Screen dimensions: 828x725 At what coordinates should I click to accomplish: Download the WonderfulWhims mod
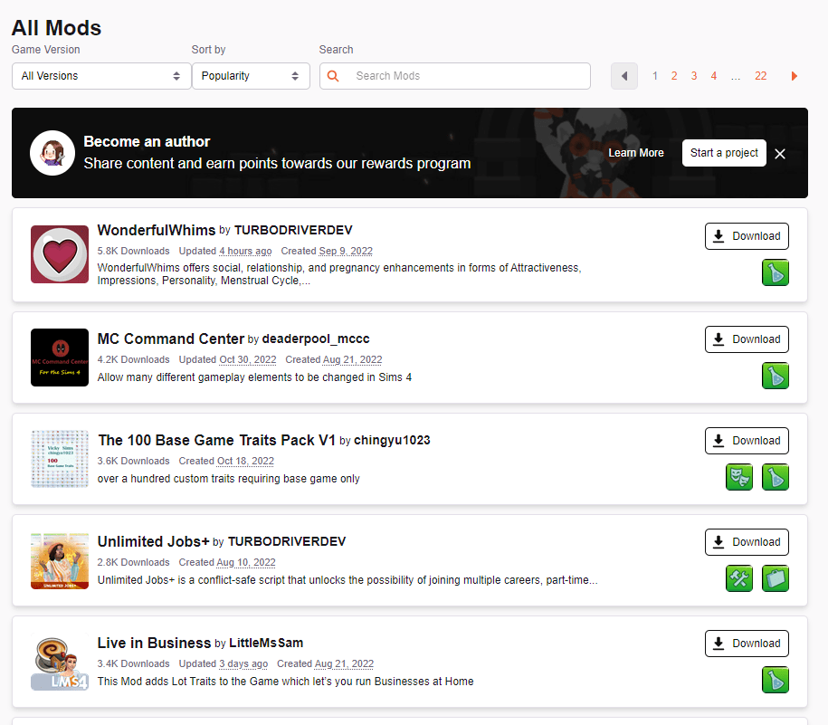(747, 236)
